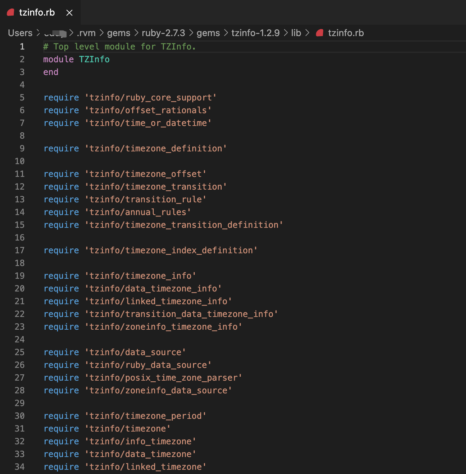Click 'tzinfo/timezone_definition' string

[x=155, y=148]
